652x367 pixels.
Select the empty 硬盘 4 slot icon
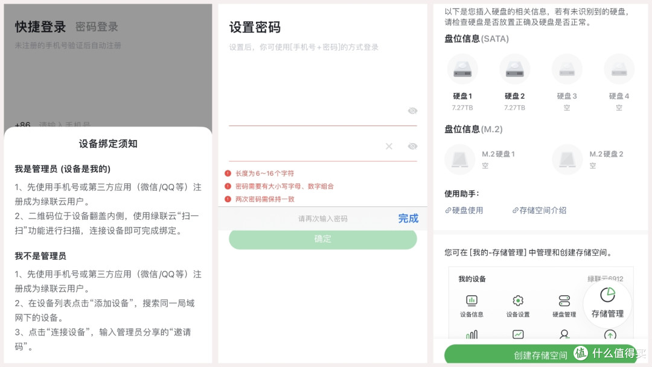coord(619,69)
